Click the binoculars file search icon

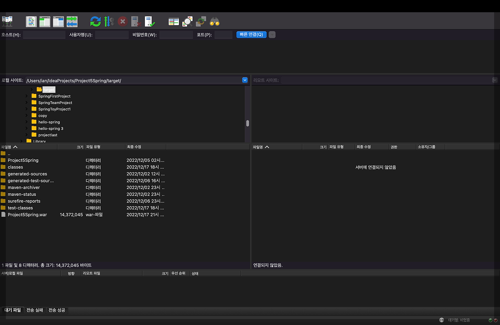(214, 21)
